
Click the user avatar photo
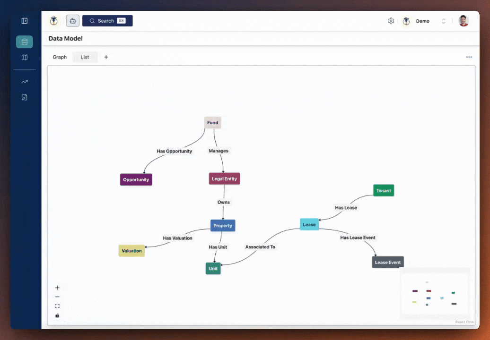click(464, 21)
